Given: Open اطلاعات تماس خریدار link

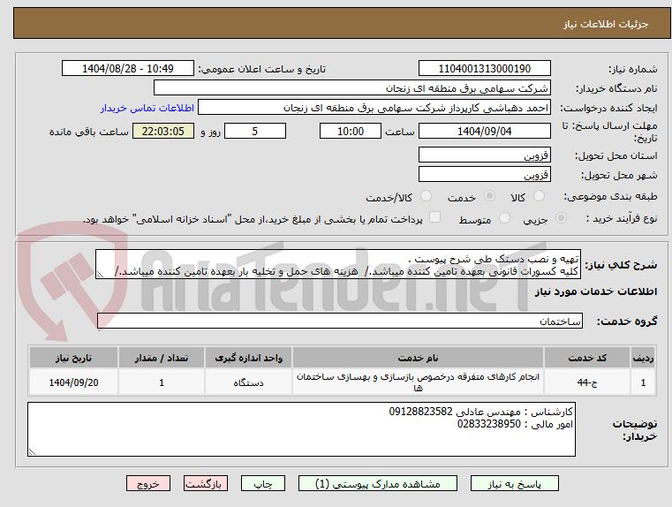Looking at the screenshot, I should tap(147, 108).
